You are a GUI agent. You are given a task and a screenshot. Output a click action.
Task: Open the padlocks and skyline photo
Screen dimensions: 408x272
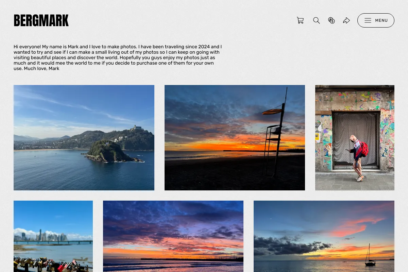click(53, 236)
